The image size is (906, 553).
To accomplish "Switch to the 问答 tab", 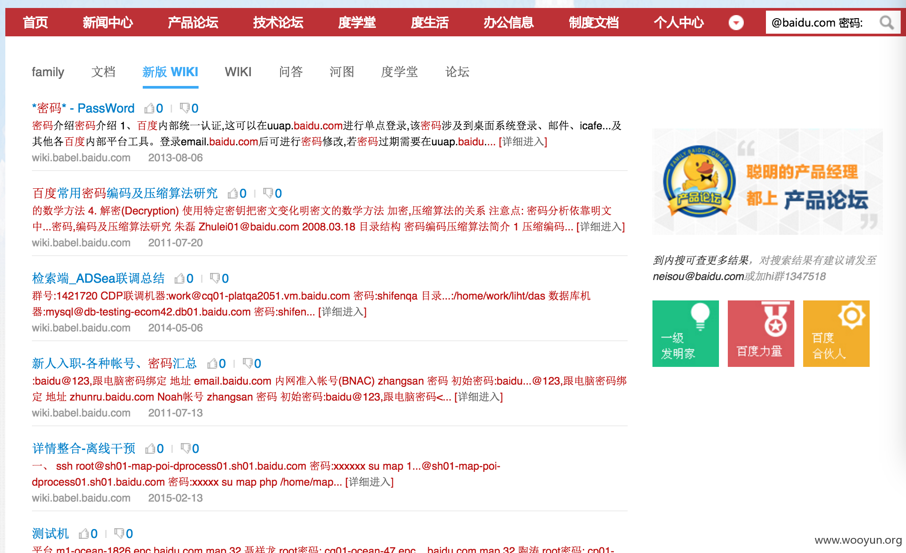I will (291, 72).
